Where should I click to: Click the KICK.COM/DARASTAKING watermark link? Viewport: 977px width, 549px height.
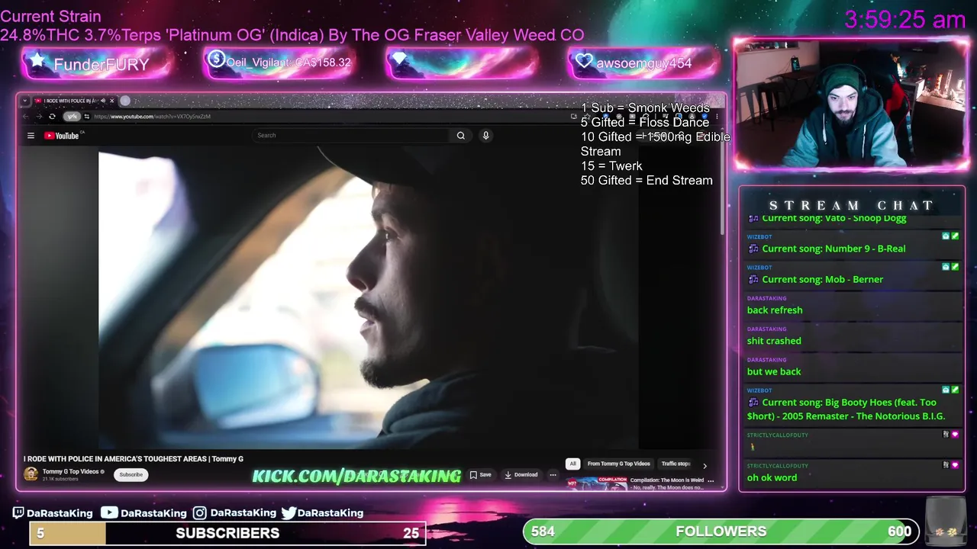[356, 476]
